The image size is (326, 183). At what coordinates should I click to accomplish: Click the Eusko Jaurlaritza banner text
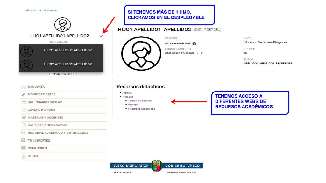click(131, 166)
